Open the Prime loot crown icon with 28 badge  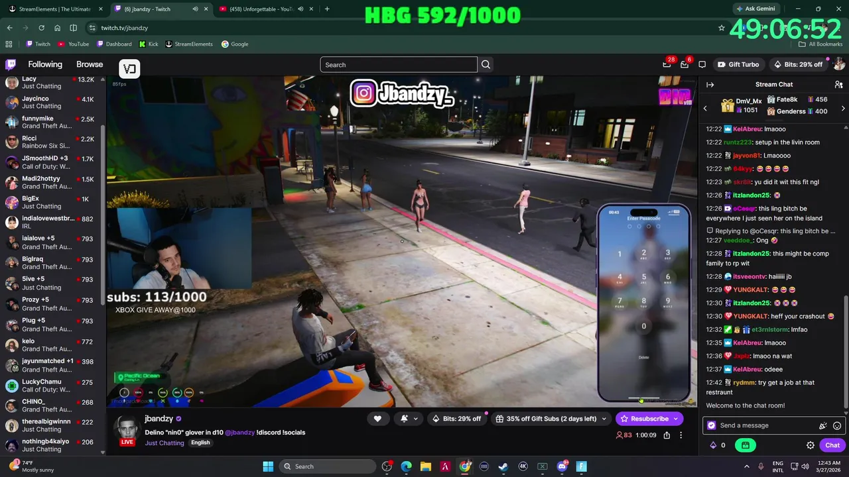click(667, 64)
